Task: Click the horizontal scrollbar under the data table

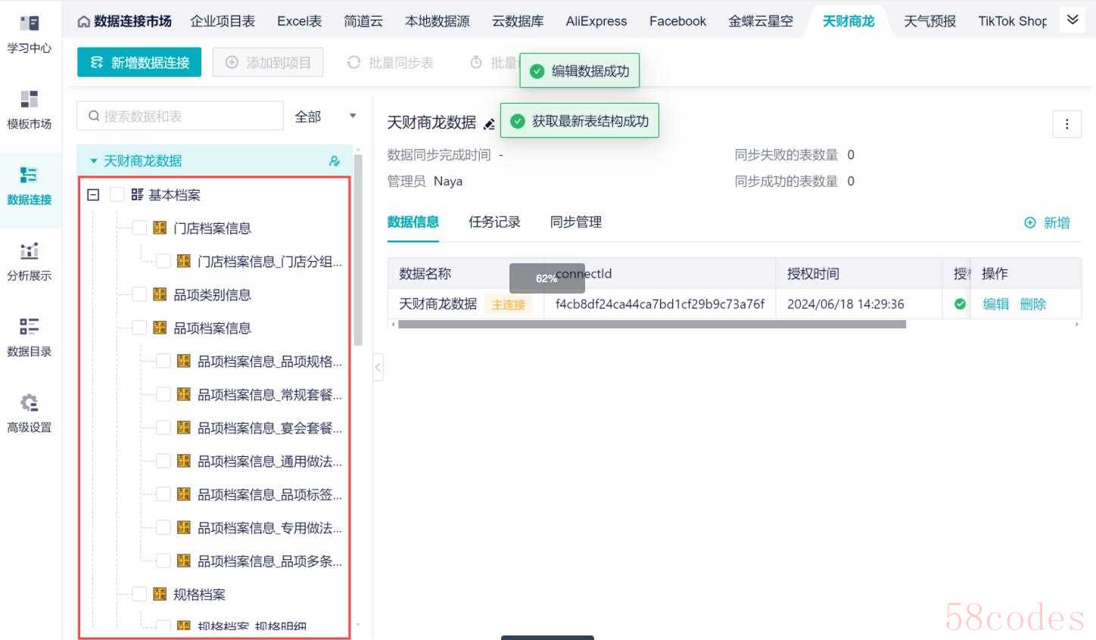Action: pos(652,325)
